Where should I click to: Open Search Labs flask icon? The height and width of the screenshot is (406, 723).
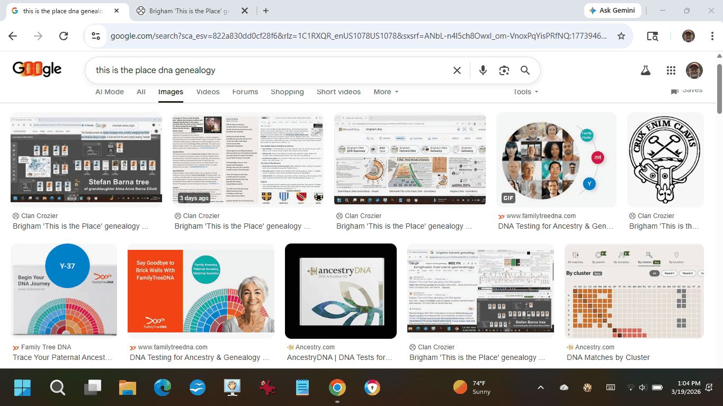point(645,70)
